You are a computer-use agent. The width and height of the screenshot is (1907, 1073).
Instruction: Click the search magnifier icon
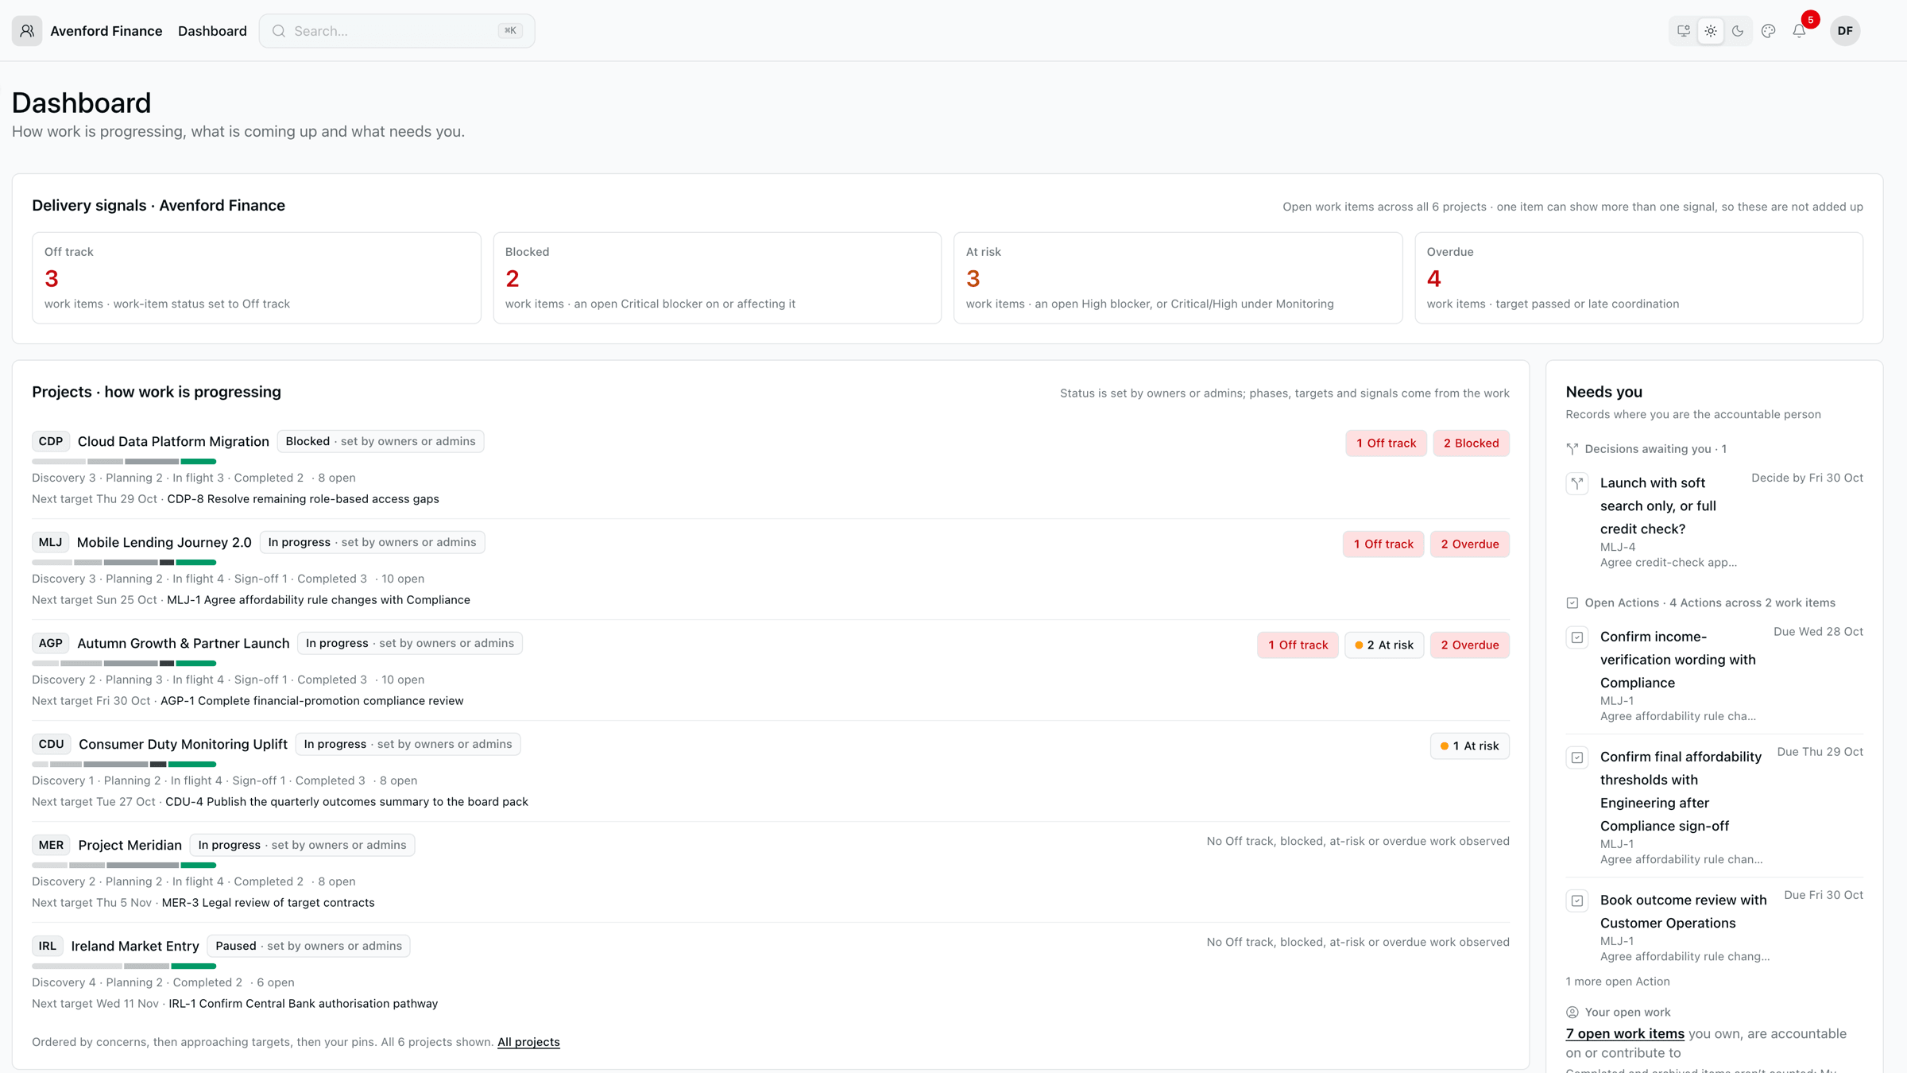[279, 31]
